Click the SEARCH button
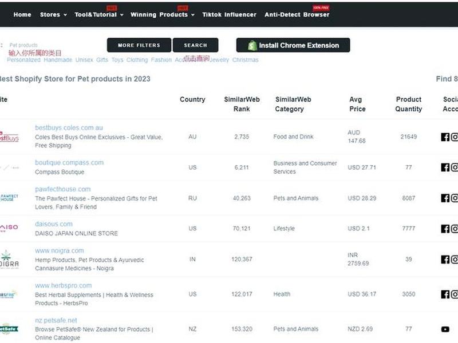 pos(195,45)
